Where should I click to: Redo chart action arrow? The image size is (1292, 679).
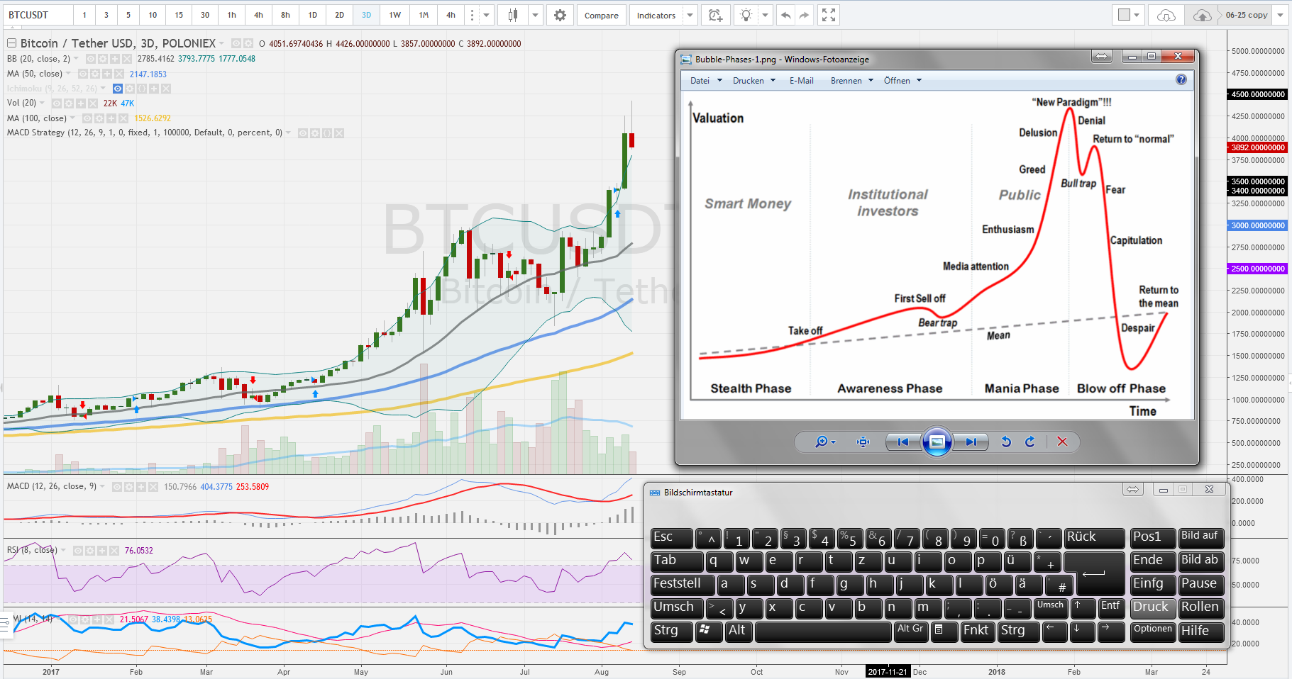coord(804,15)
